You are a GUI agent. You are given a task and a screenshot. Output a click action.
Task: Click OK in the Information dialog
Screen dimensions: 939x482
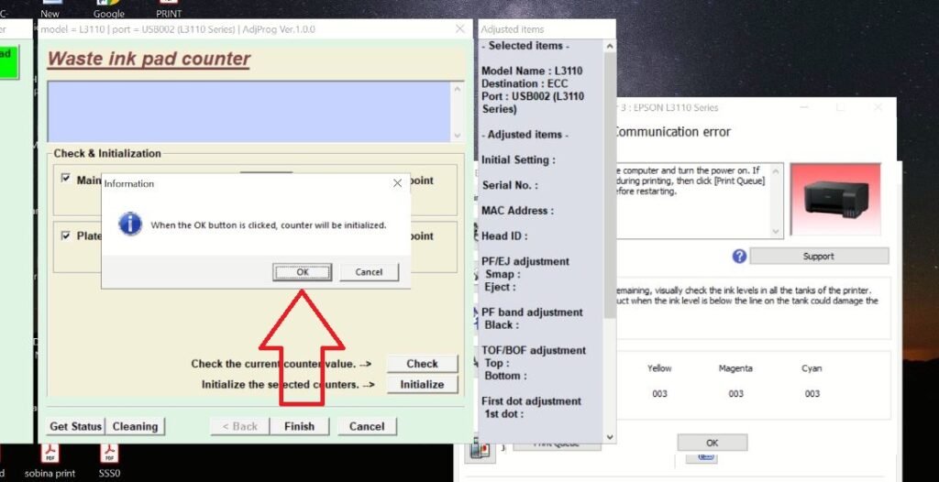coord(303,272)
